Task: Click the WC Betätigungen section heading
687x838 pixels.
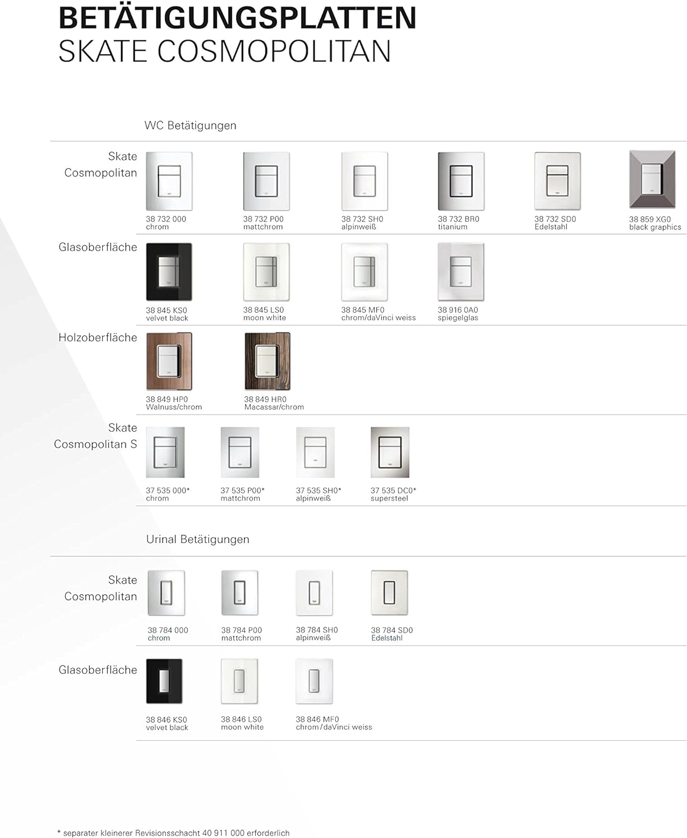Action: (190, 126)
